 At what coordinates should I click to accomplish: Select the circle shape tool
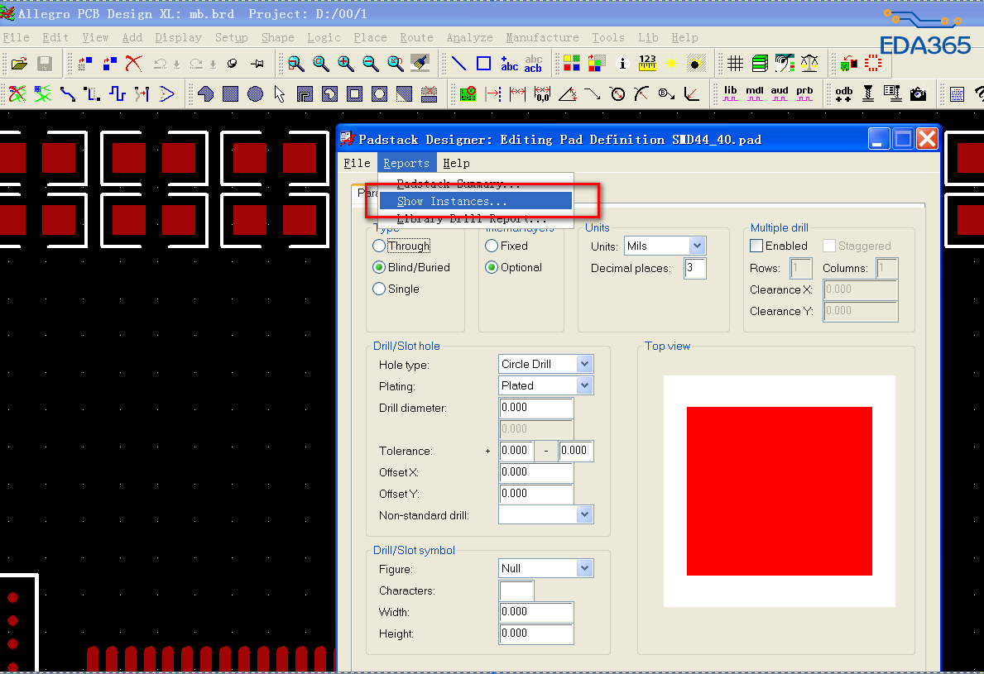click(x=255, y=93)
